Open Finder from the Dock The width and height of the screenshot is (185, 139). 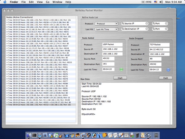30,135
